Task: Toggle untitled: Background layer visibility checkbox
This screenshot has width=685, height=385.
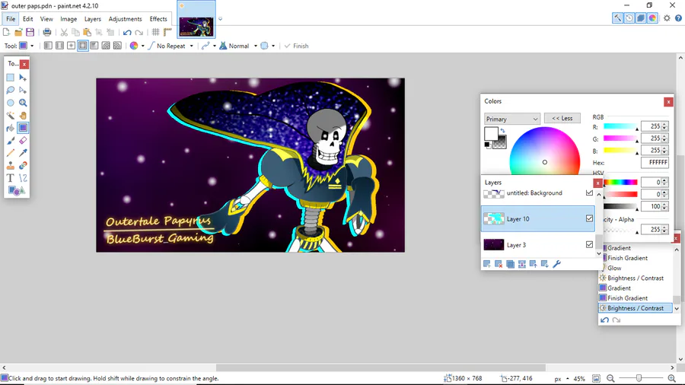Action: 589,192
